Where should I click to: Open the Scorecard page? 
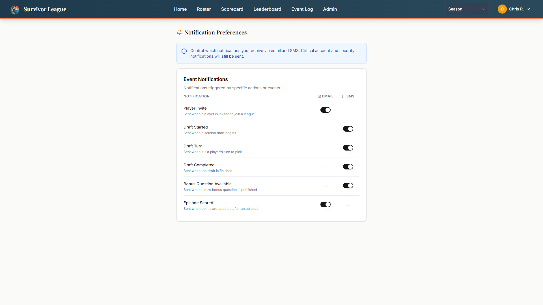(232, 9)
